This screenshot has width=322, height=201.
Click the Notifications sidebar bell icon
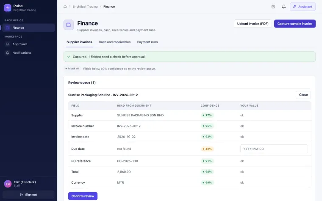coord(8,53)
